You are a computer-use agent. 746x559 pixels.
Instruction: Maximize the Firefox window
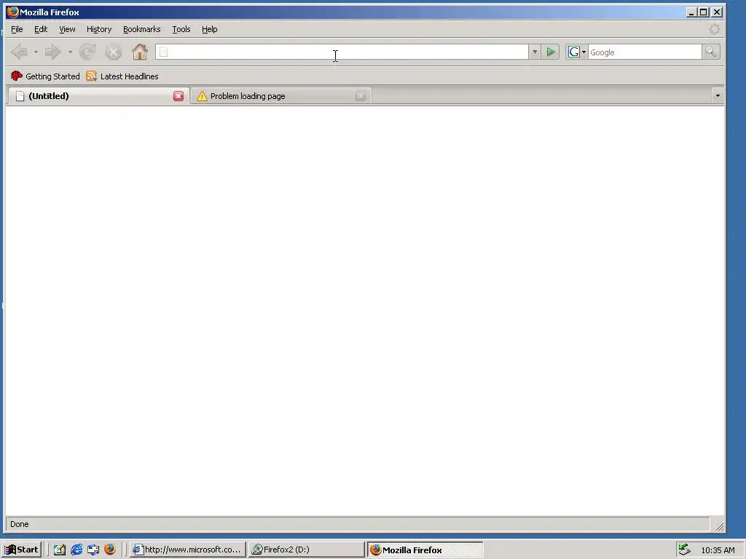point(703,12)
